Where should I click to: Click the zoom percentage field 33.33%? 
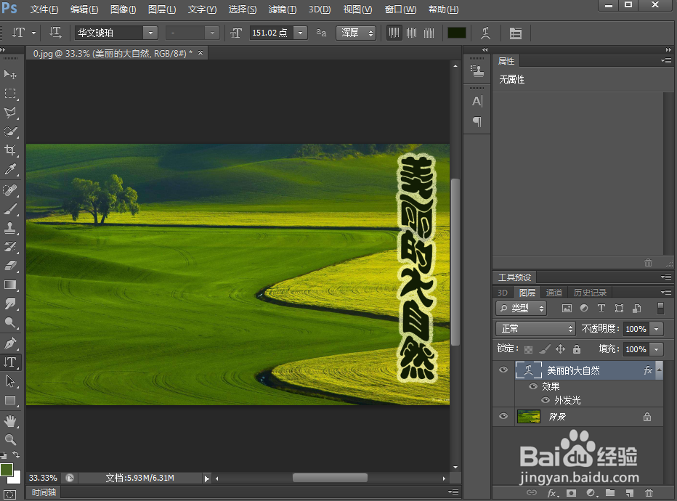[43, 478]
